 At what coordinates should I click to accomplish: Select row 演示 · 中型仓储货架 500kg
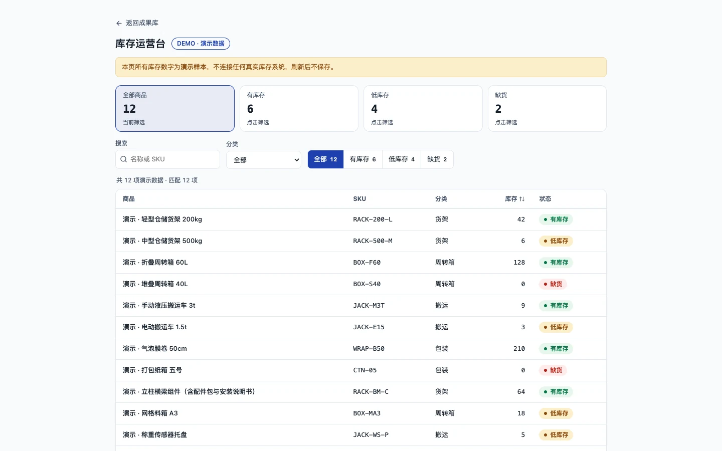[x=360, y=241]
